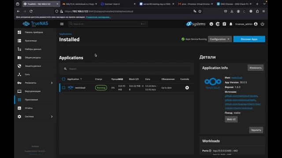
Task: Open Virtualization in sidebar
Action: [x=35, y=91]
